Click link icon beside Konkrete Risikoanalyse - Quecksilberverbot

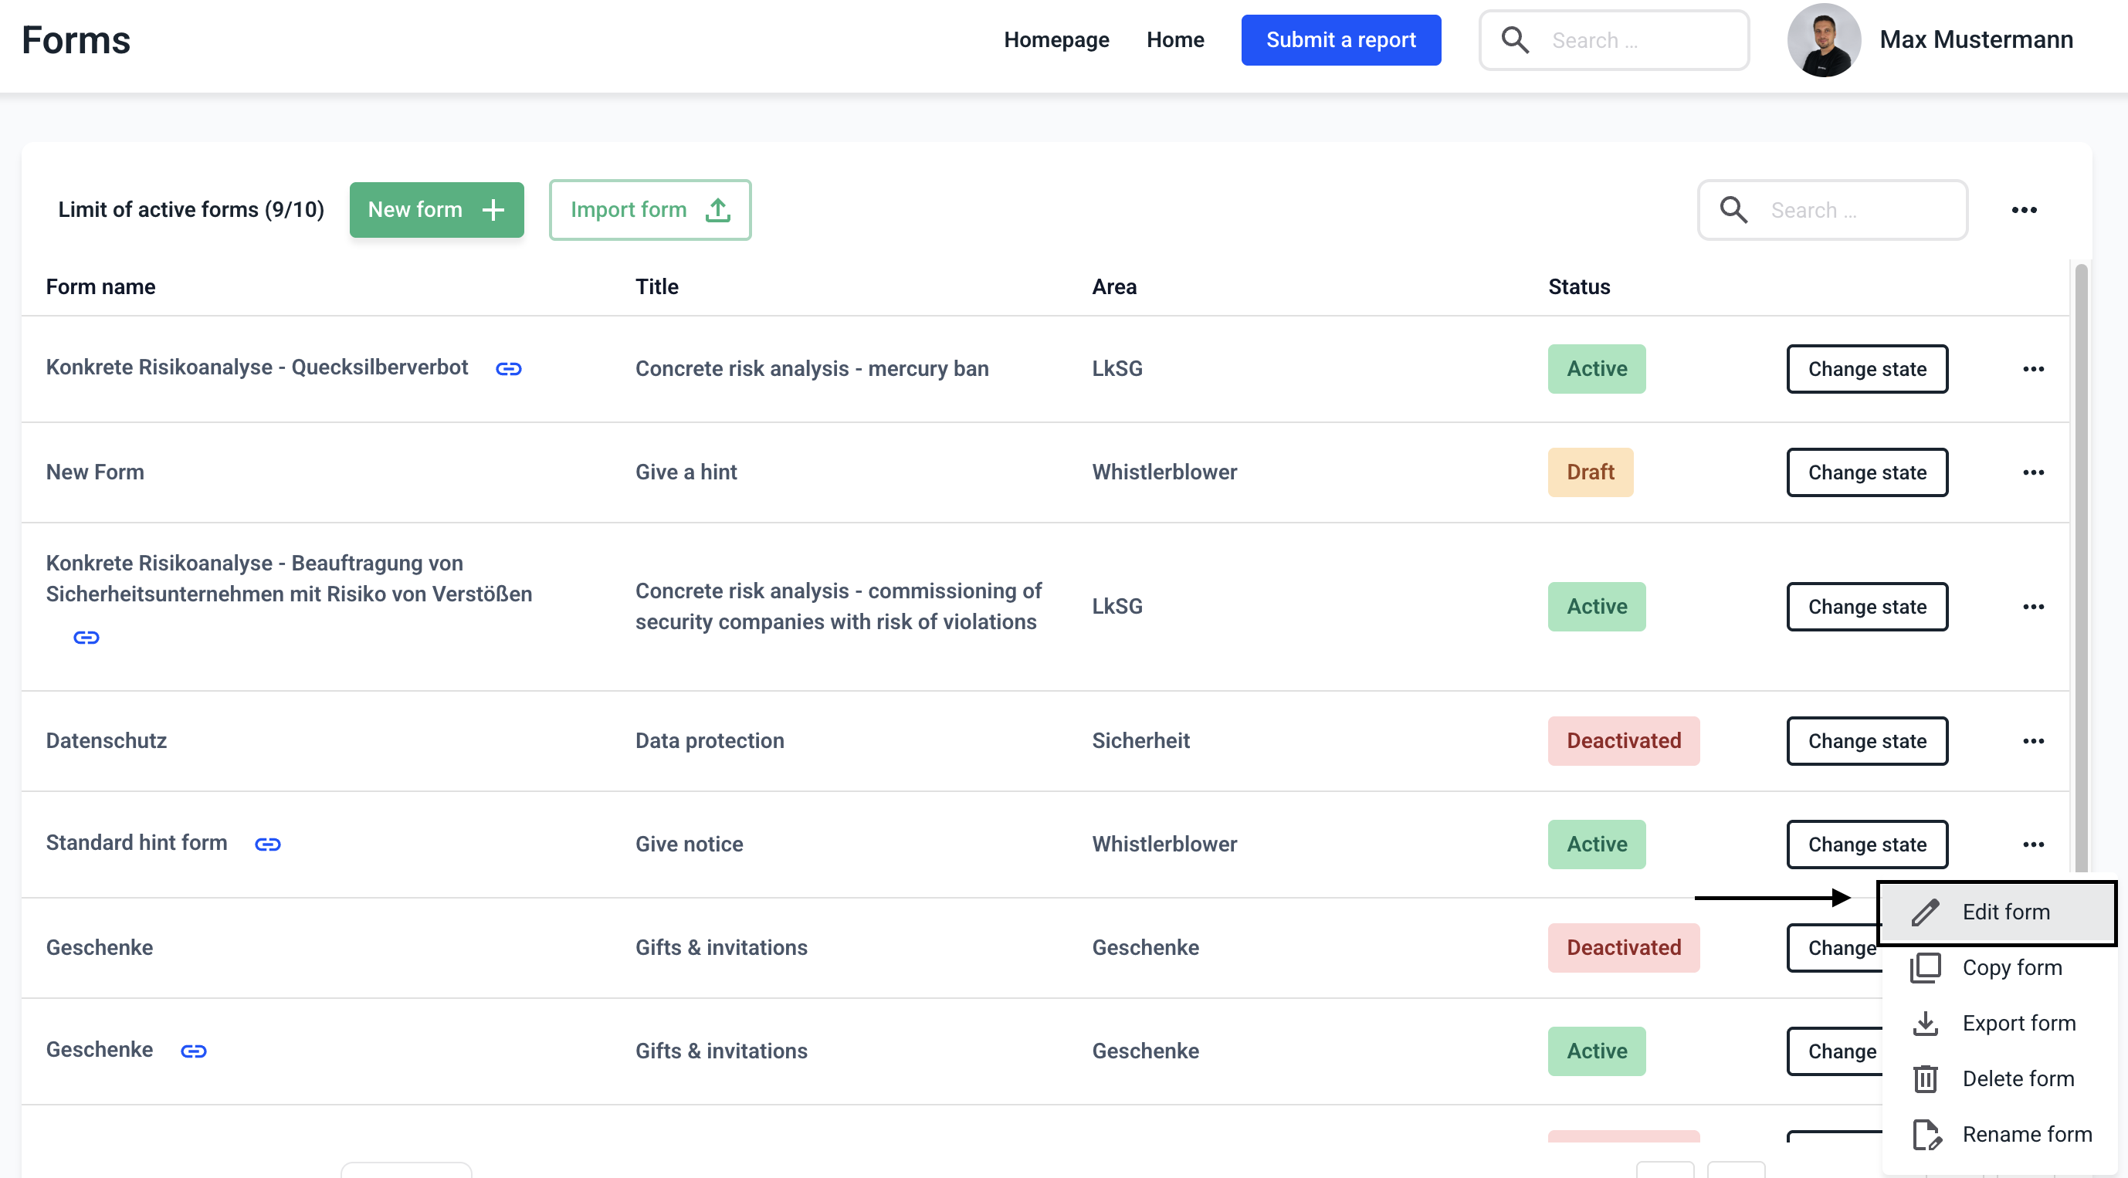pos(508,368)
